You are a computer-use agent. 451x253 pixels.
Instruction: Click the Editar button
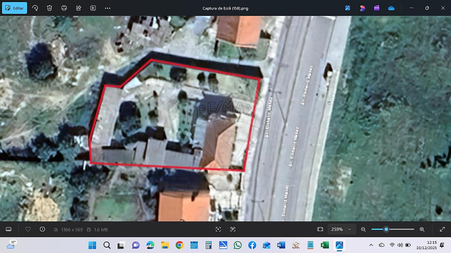15,8
